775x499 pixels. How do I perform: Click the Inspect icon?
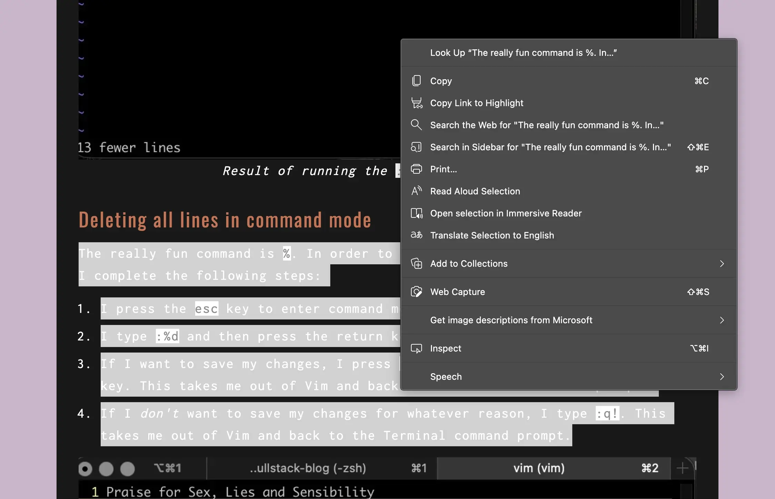(416, 348)
